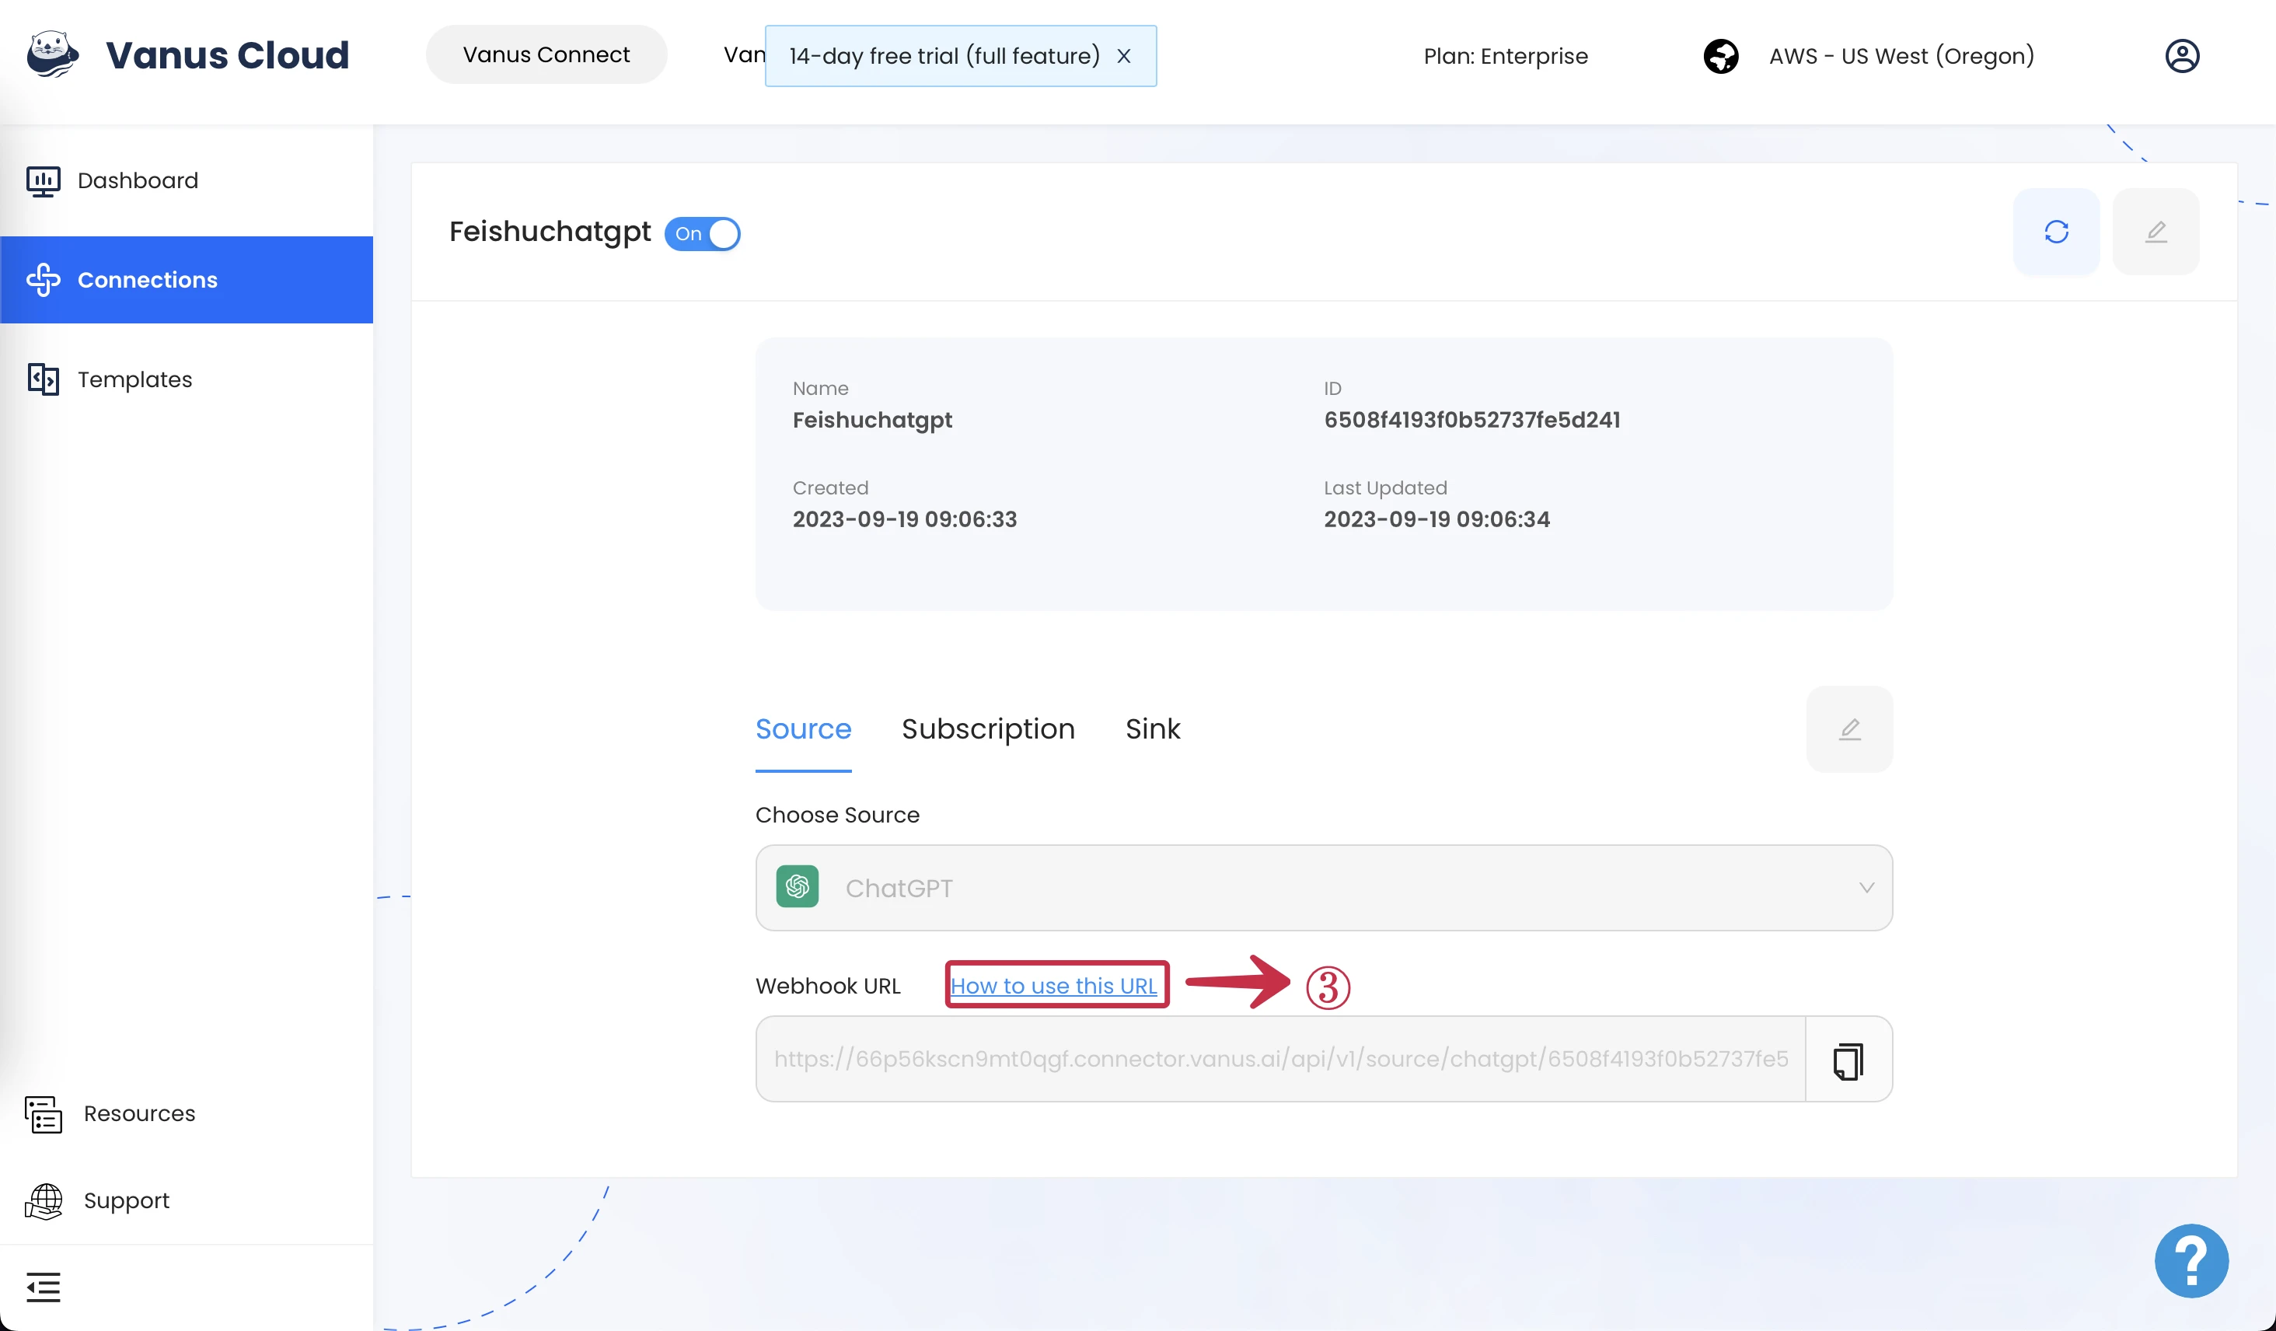
Task: Open the 'How to use this URL' link
Action: click(1053, 986)
